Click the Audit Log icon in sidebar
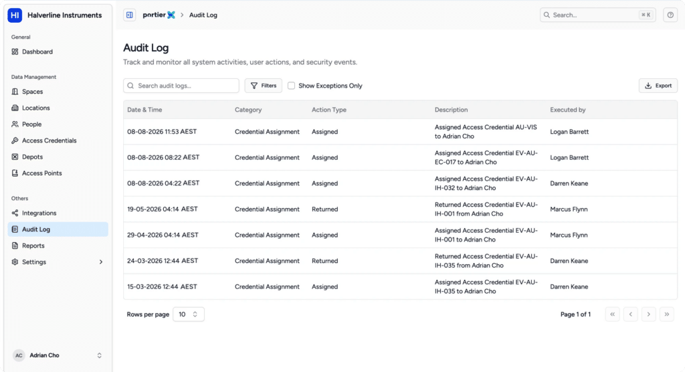The height and width of the screenshot is (372, 685). point(15,229)
